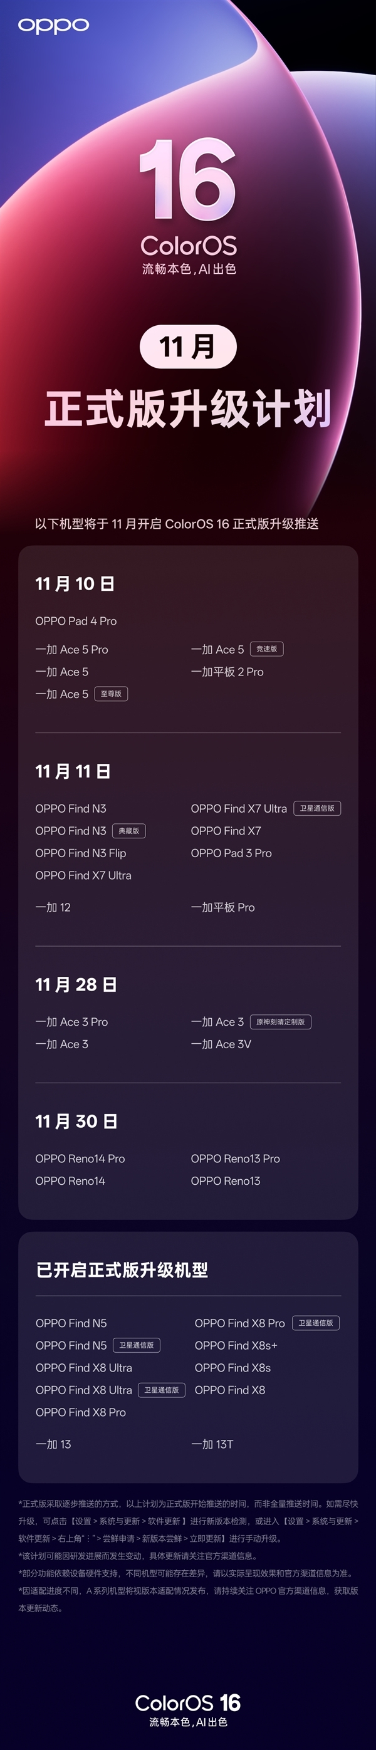The height and width of the screenshot is (1750, 376).
Task: Click 卫星通信版 tag beside Find N5
Action: coord(137,1345)
